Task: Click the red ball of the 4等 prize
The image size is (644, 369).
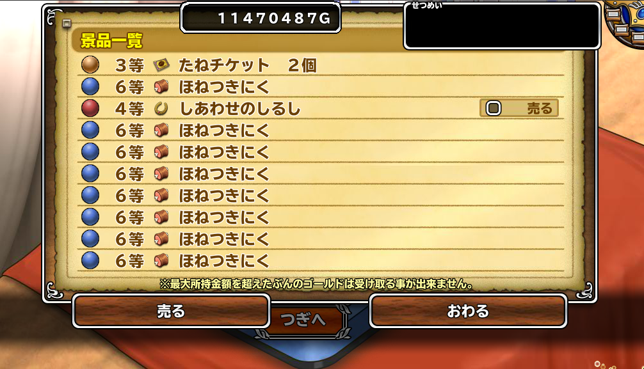Action: tap(90, 108)
